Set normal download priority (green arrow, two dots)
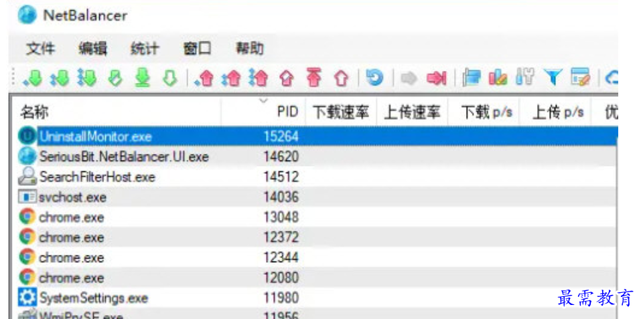The height and width of the screenshot is (319, 639). pos(60,78)
